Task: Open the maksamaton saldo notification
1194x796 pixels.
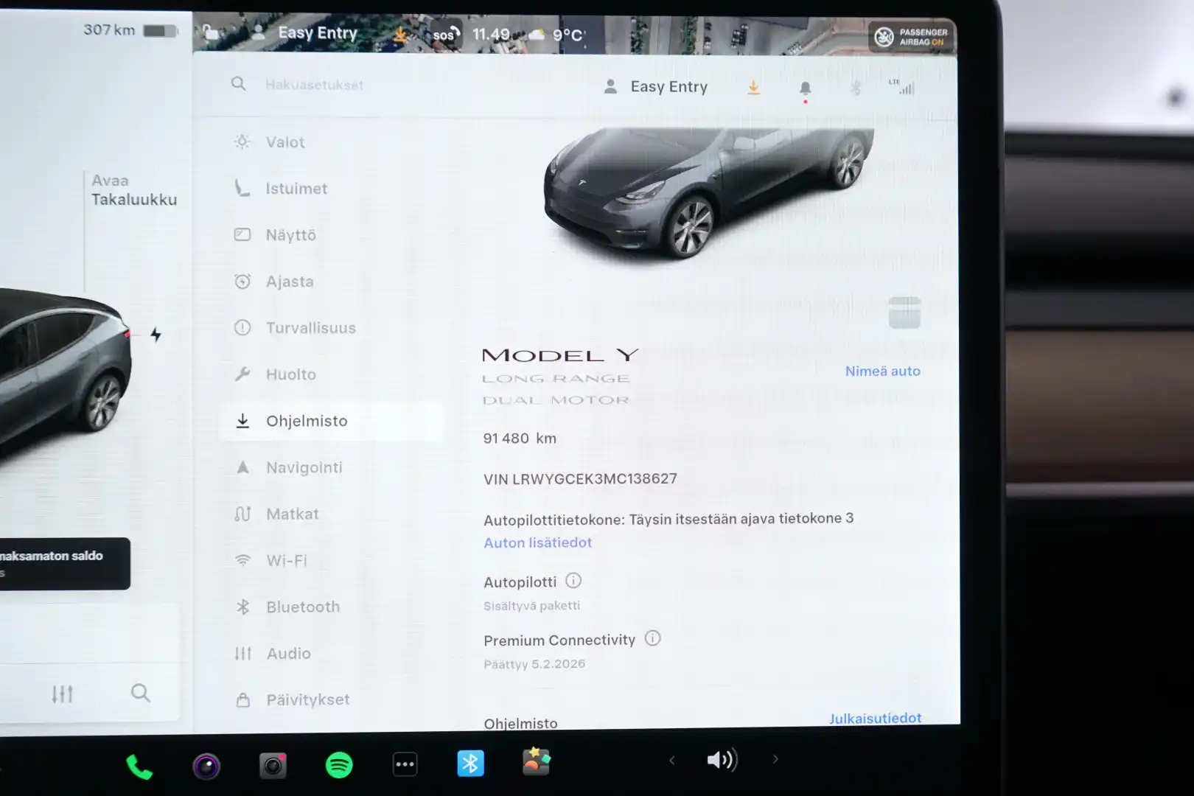Action: pos(65,564)
